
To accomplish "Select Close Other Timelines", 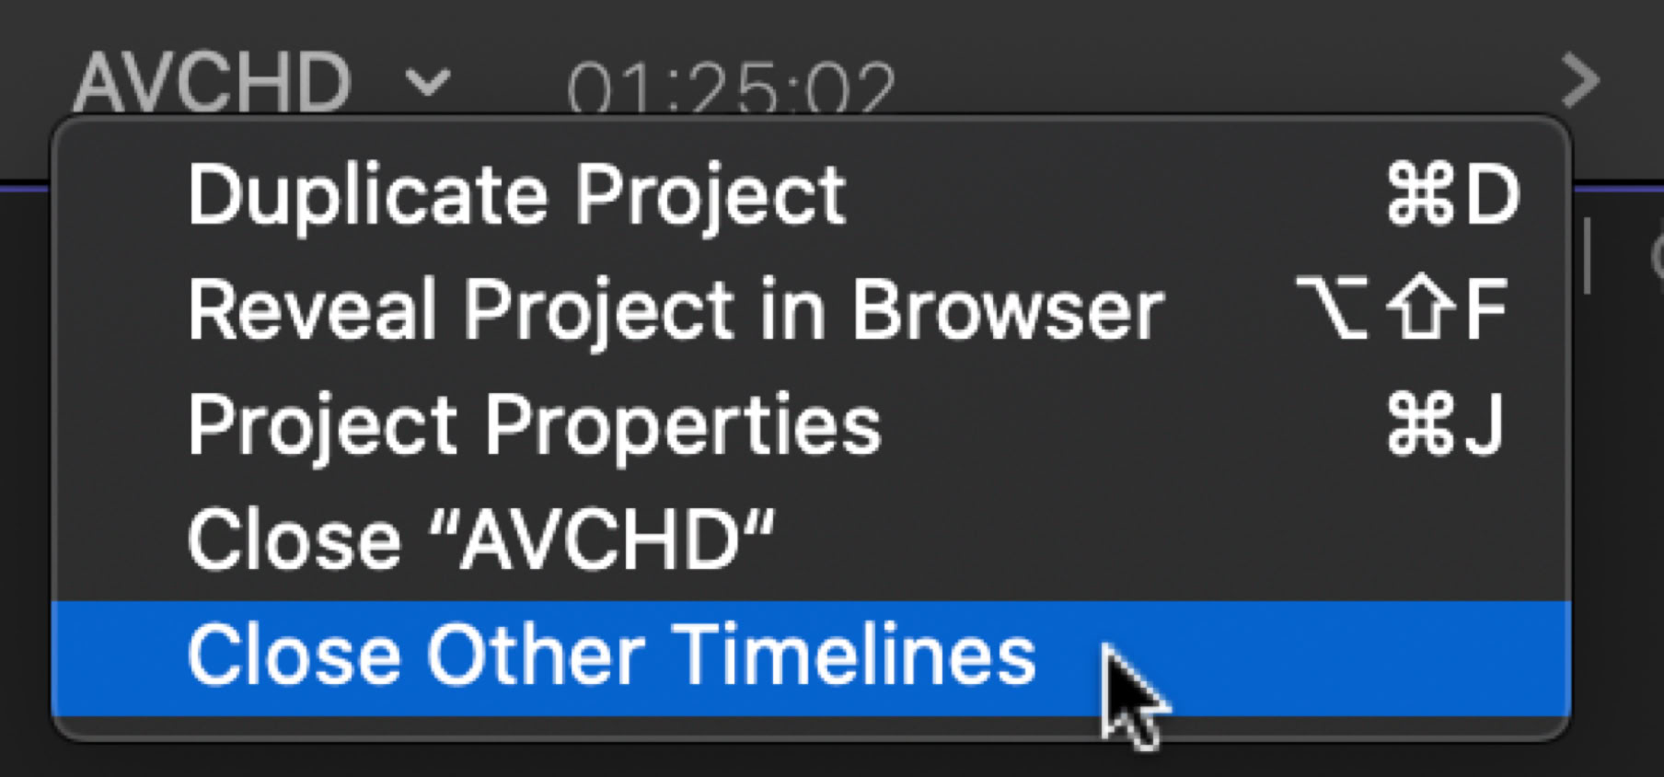I will point(611,655).
